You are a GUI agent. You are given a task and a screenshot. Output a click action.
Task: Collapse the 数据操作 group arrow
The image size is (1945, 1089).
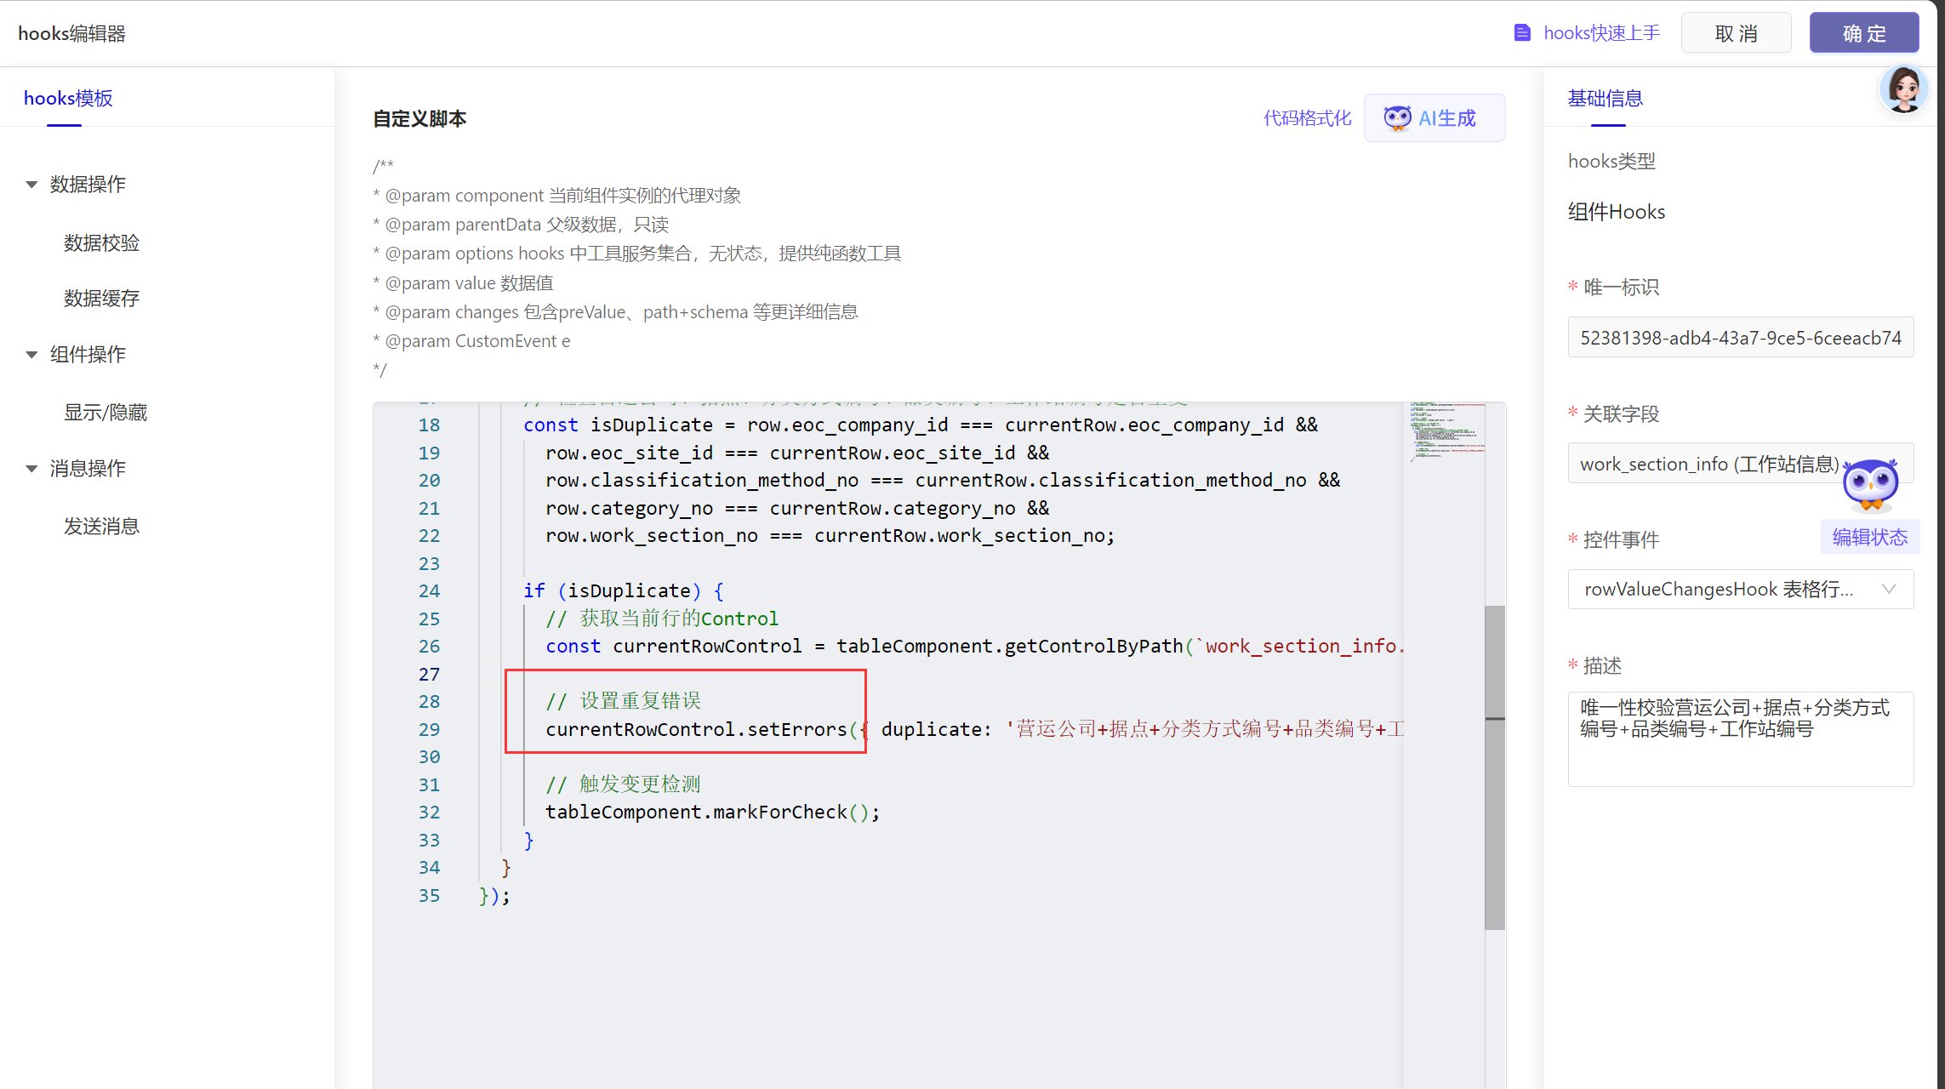(31, 185)
